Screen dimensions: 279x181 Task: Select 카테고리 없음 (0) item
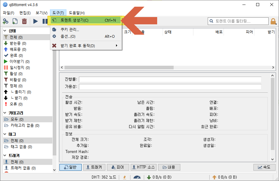[x=28, y=125]
